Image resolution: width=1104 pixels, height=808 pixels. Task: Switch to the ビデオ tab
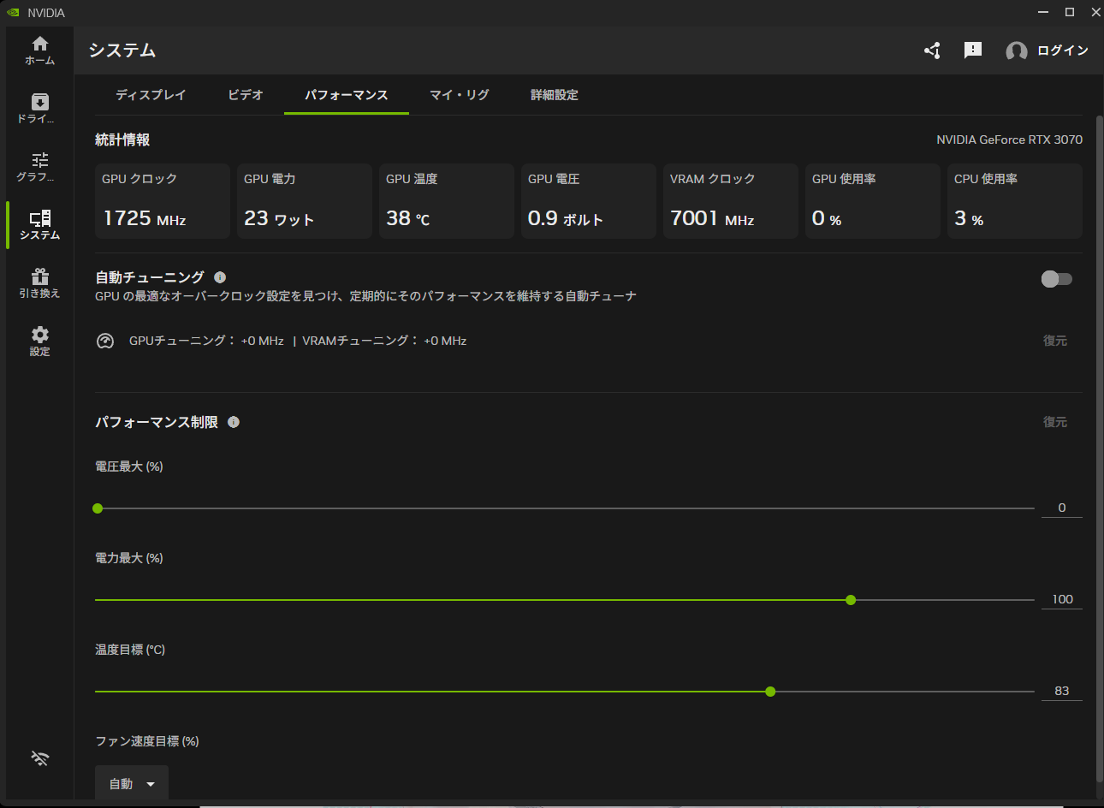tap(246, 95)
